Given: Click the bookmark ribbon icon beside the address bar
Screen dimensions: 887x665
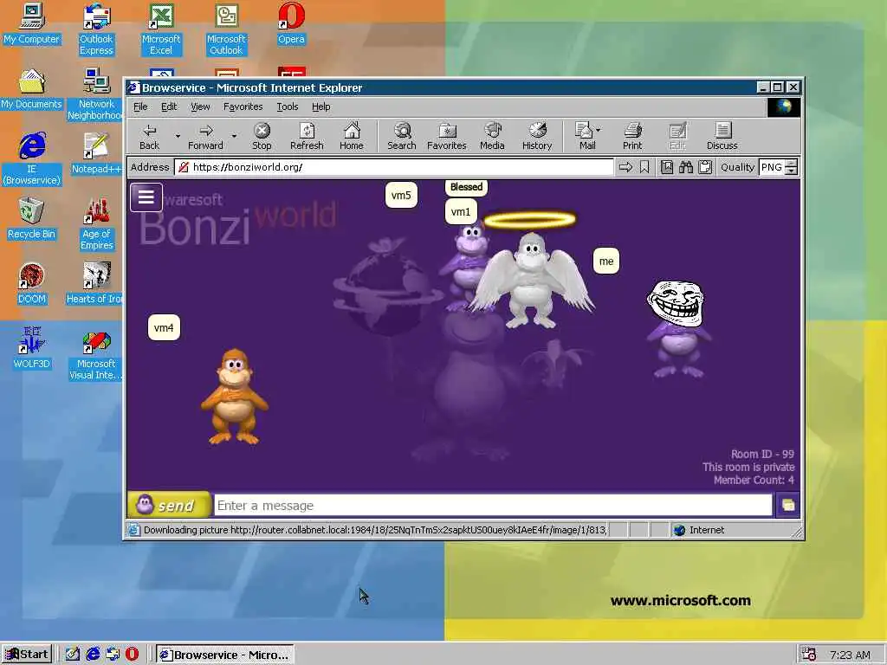Looking at the screenshot, I should (x=644, y=167).
